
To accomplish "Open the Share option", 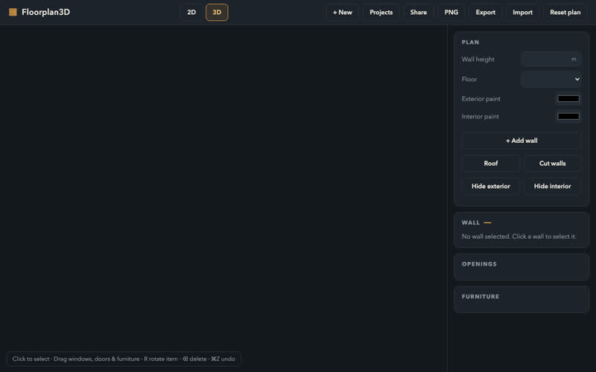I will pos(419,12).
